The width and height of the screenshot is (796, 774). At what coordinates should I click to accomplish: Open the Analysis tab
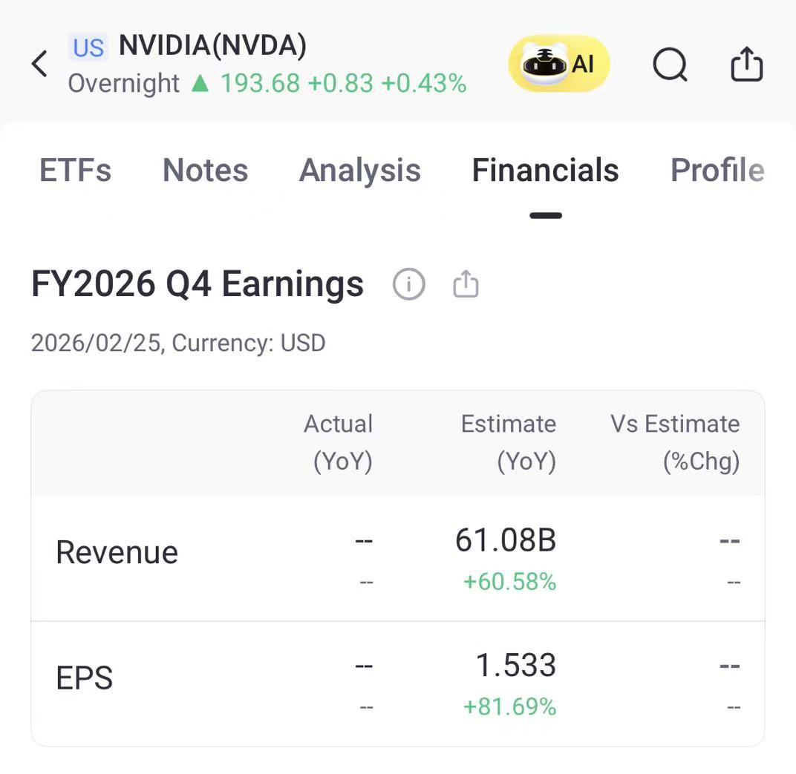[x=360, y=170]
